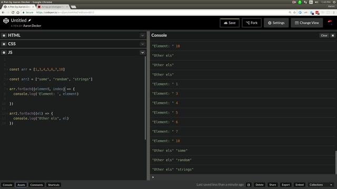The image size is (337, 189).
Task: Open user avatar menu
Action: click(330, 23)
